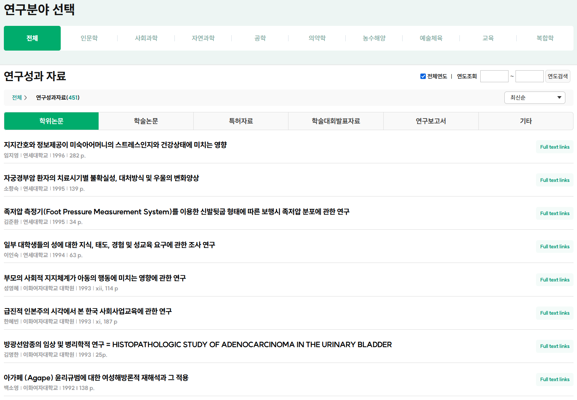Select the 공학 research field
The image size is (577, 400).
click(x=260, y=38)
